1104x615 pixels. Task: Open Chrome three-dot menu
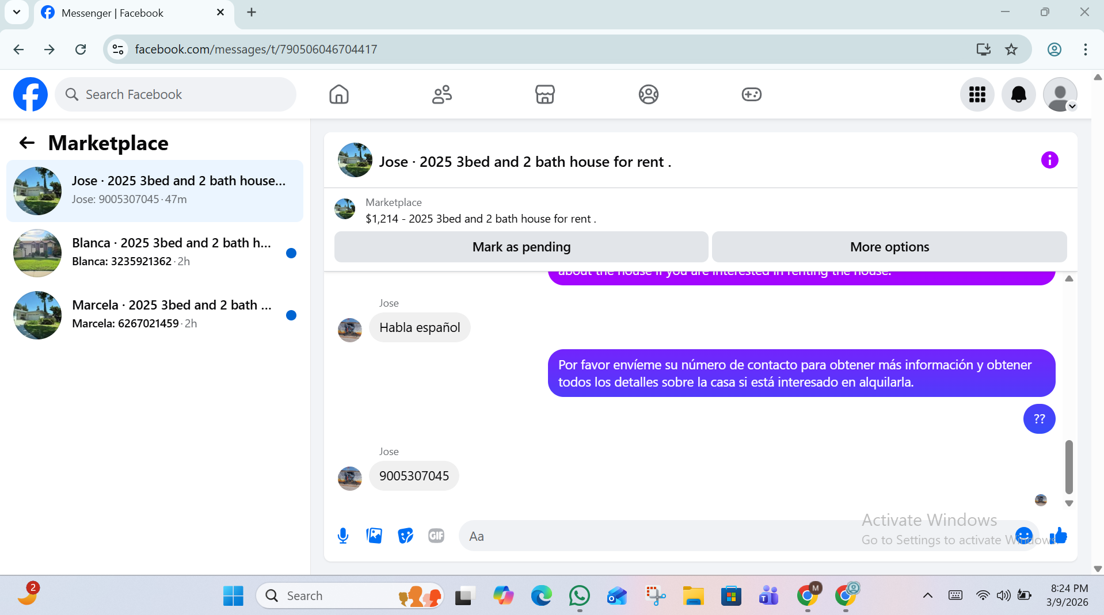tap(1086, 49)
